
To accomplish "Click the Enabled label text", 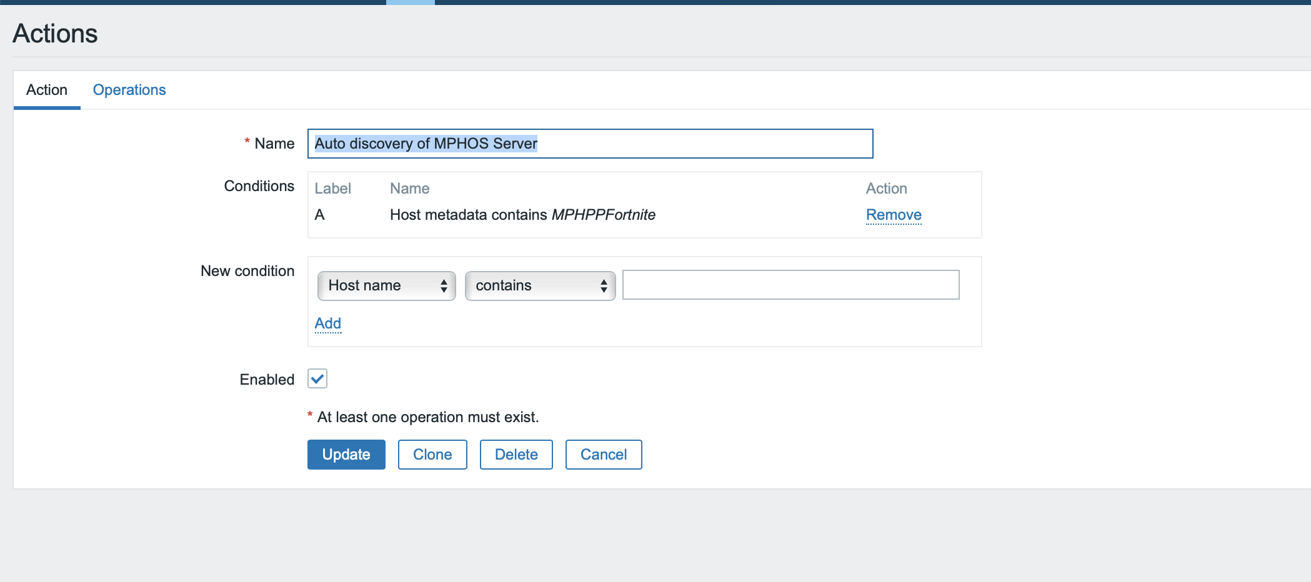I will pos(267,380).
